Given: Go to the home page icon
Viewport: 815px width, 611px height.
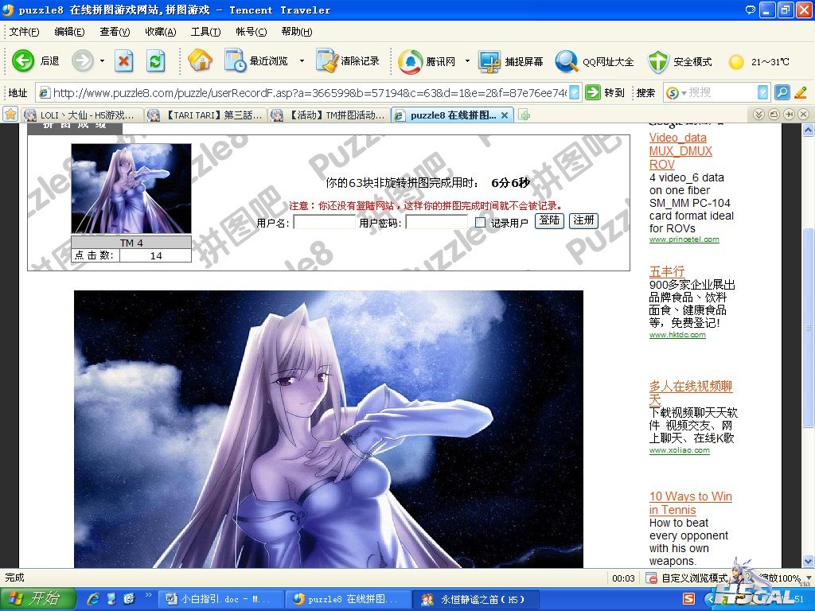Looking at the screenshot, I should [200, 60].
